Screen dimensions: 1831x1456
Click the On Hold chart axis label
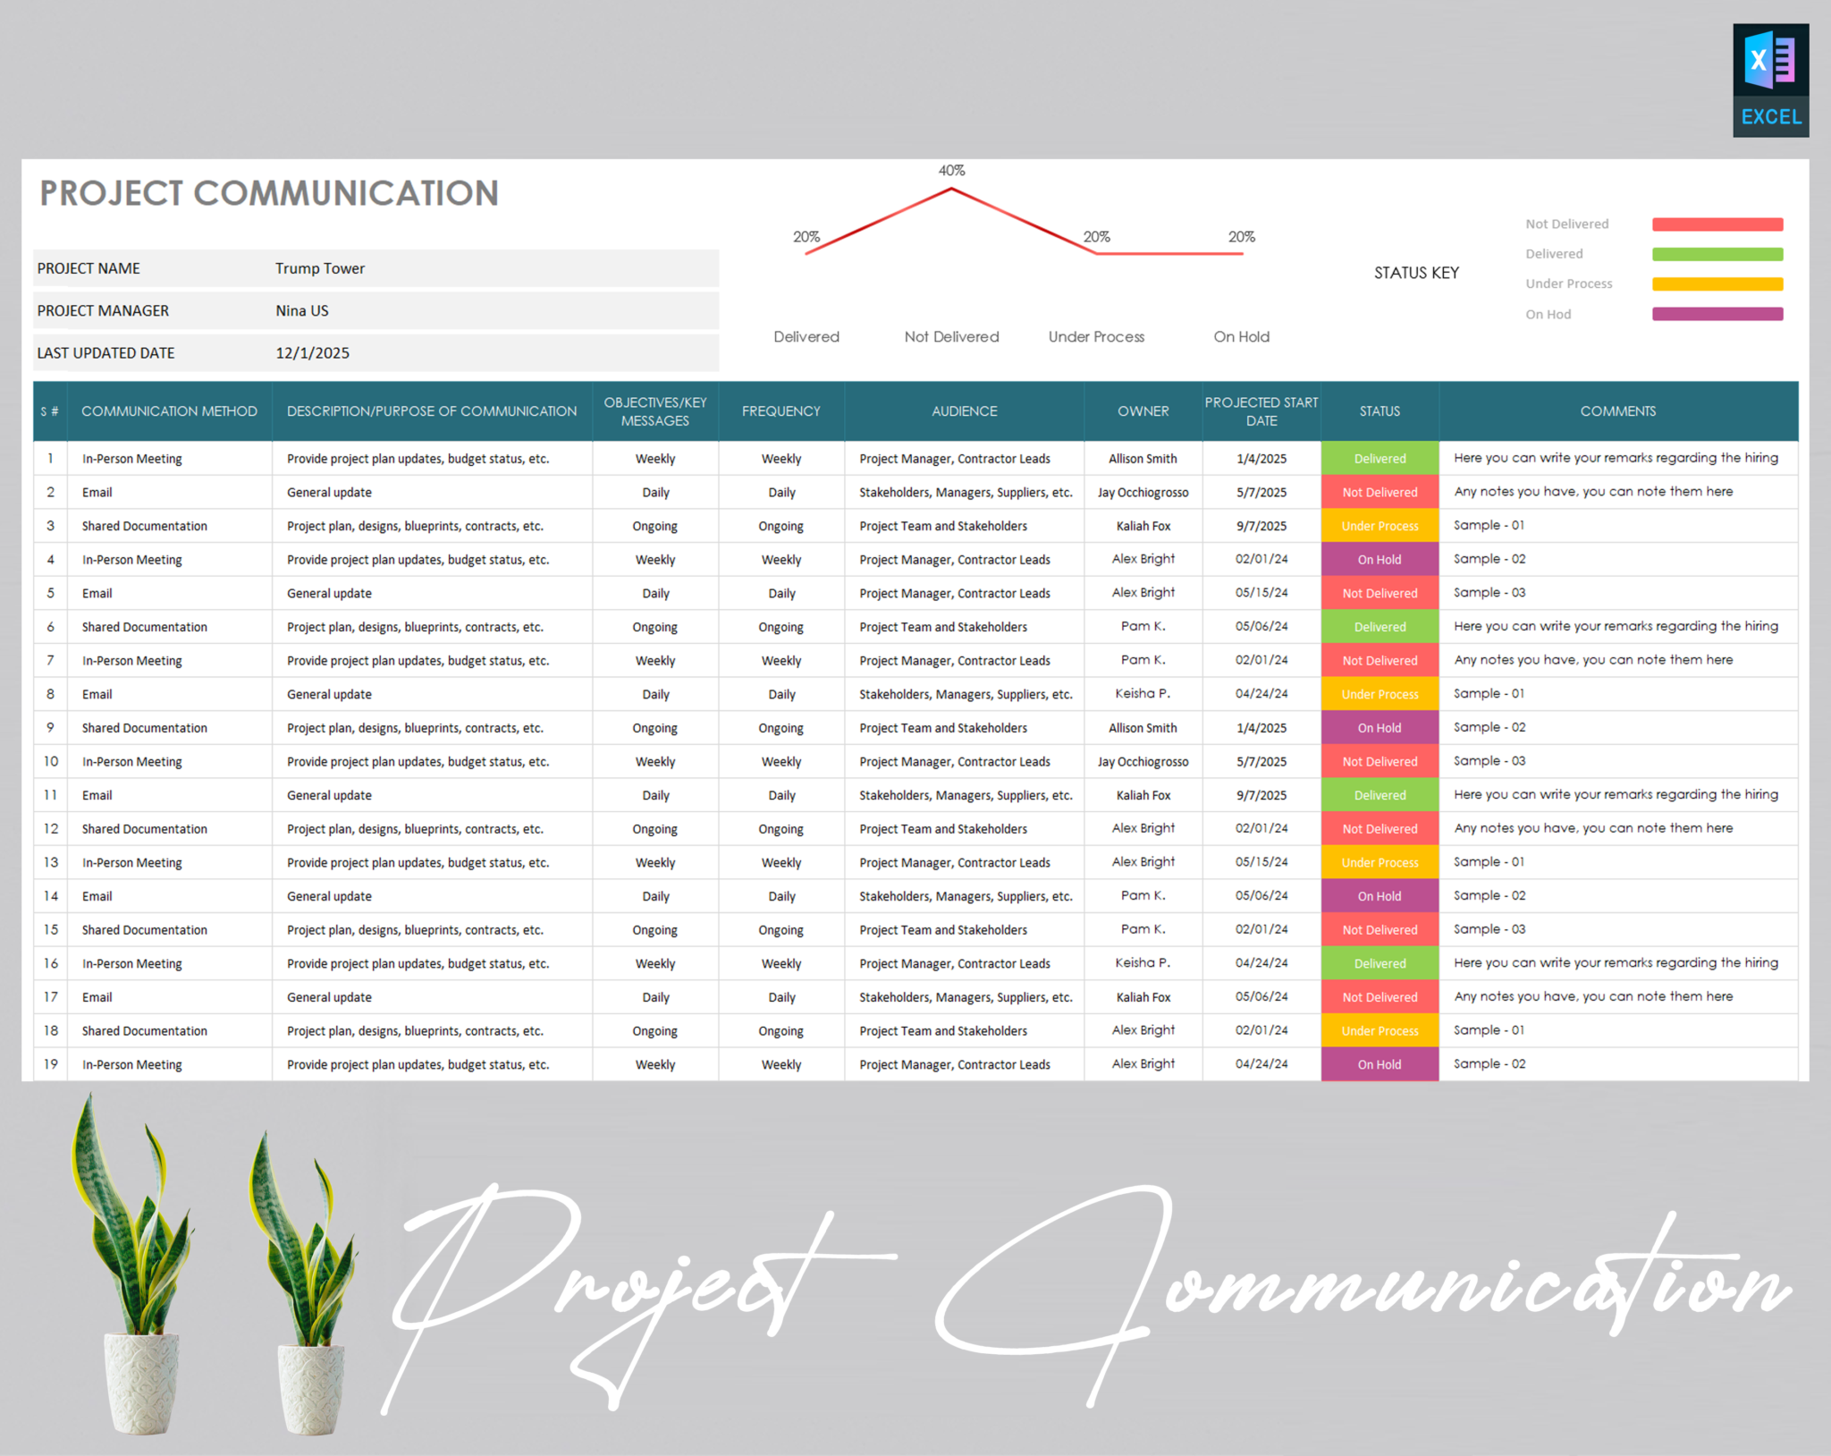(1241, 337)
